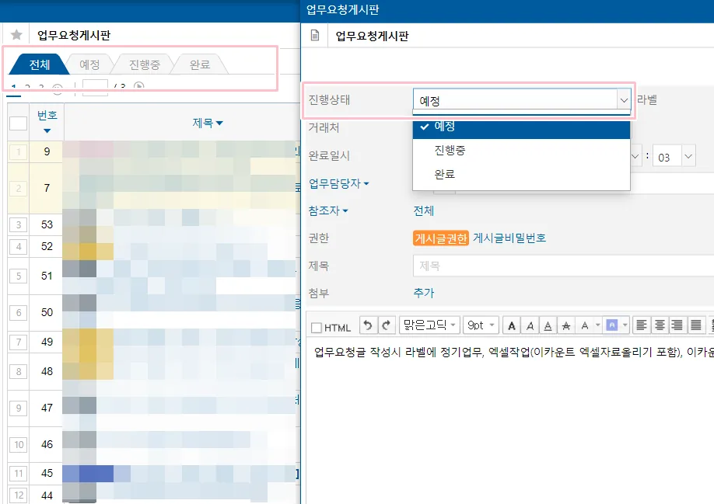
Task: Click the undo arrow in editor toolbar
Action: 368,325
